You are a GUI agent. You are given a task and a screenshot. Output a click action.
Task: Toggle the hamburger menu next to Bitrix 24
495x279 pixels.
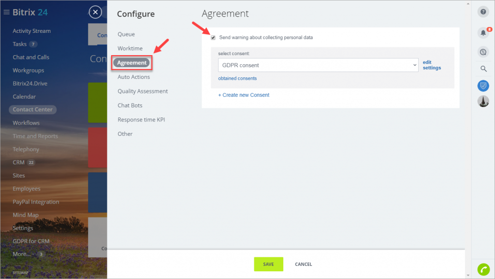(x=6, y=12)
